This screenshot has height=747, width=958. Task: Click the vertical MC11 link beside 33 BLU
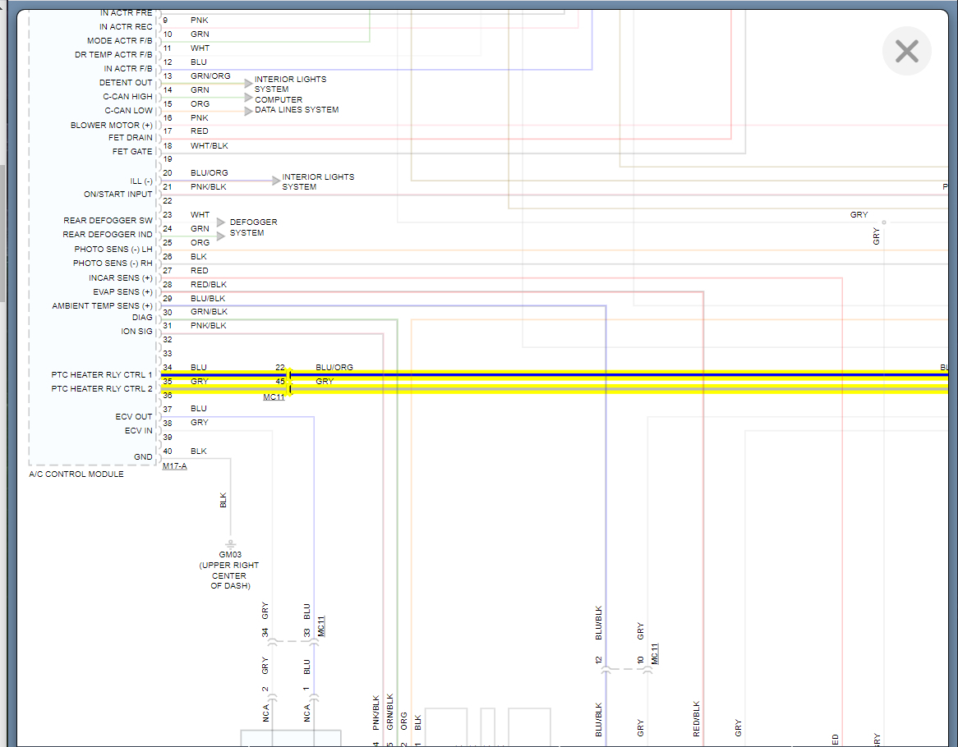321,626
